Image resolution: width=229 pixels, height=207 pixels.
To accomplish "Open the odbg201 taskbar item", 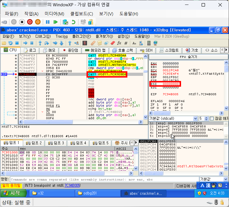I will (x=98, y=193).
